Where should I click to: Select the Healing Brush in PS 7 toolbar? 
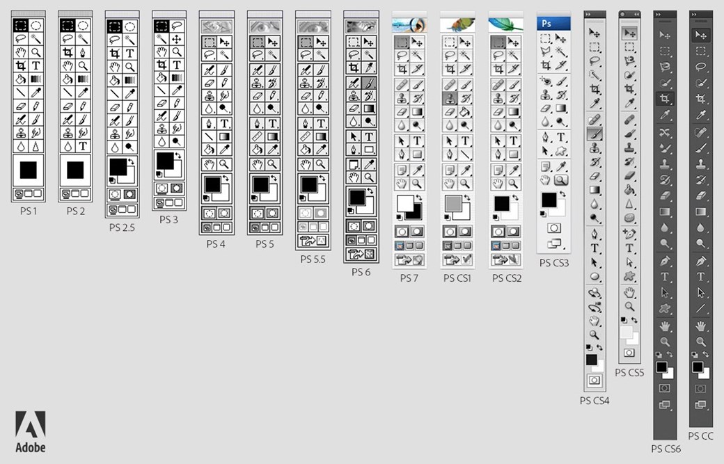tap(402, 86)
